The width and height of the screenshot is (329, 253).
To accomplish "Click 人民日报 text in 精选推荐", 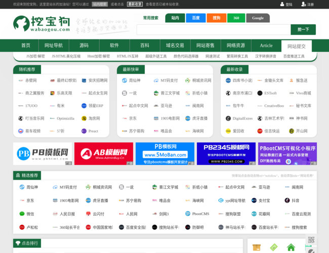I will coord(67,214).
